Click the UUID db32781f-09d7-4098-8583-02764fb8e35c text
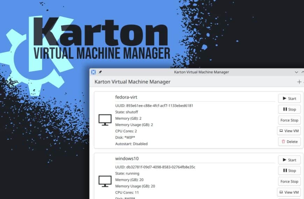Image resolution: width=304 pixels, height=199 pixels. [x=155, y=167]
